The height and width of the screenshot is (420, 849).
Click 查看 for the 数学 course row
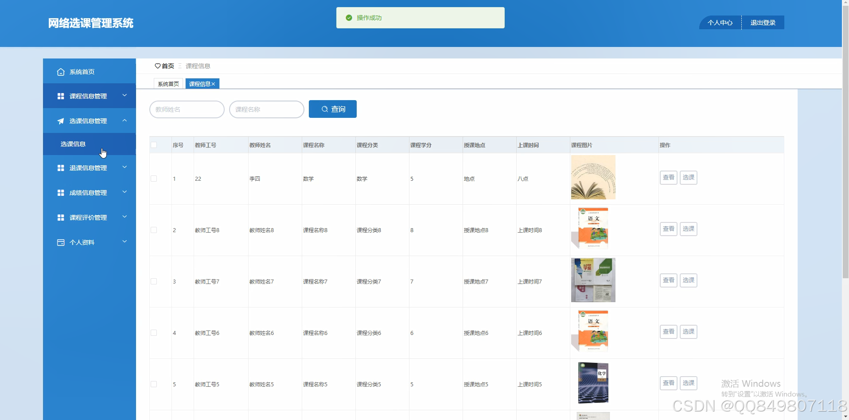669,178
